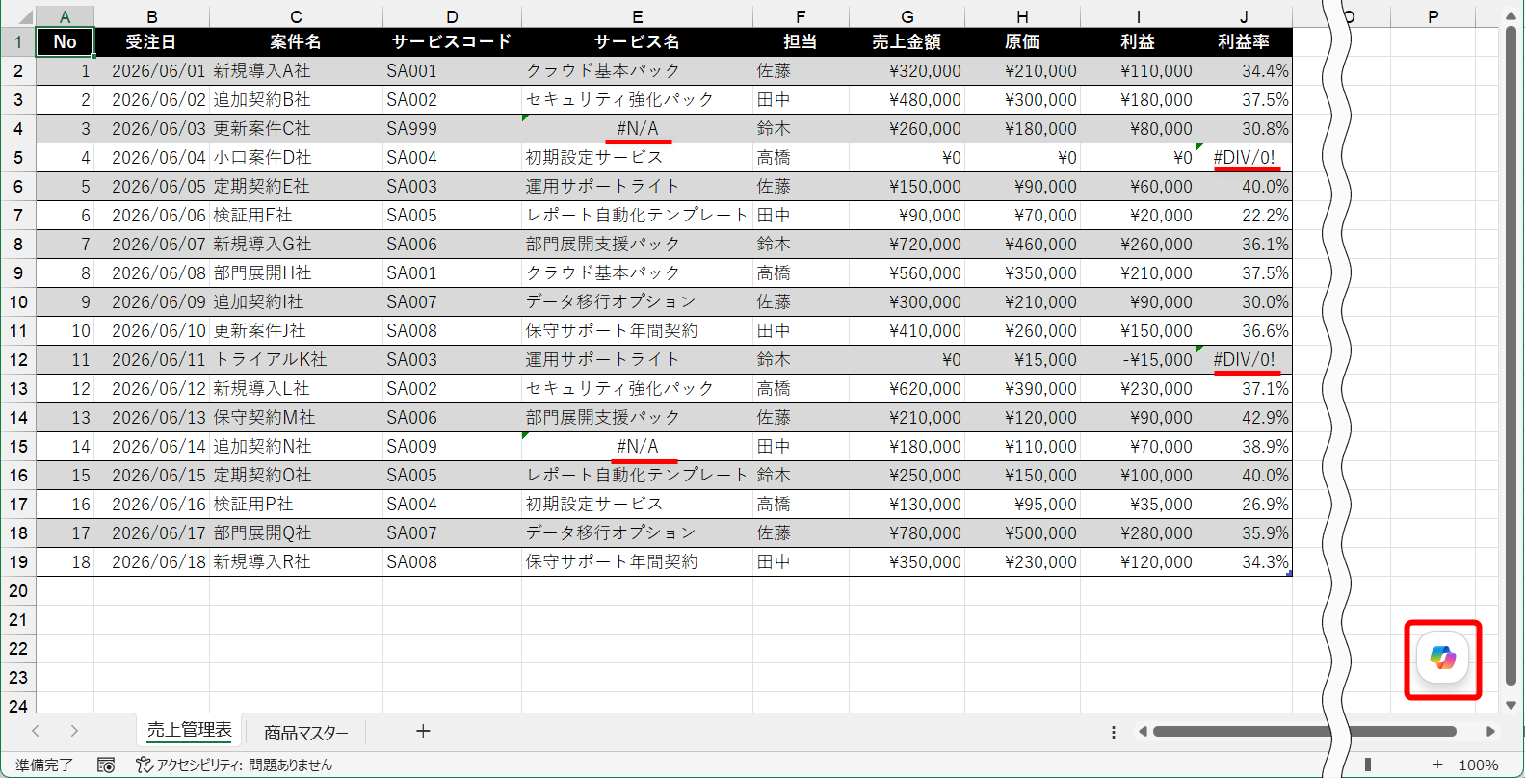Select the 2026/06/18 date cell
This screenshot has width=1525, height=778.
(x=151, y=561)
